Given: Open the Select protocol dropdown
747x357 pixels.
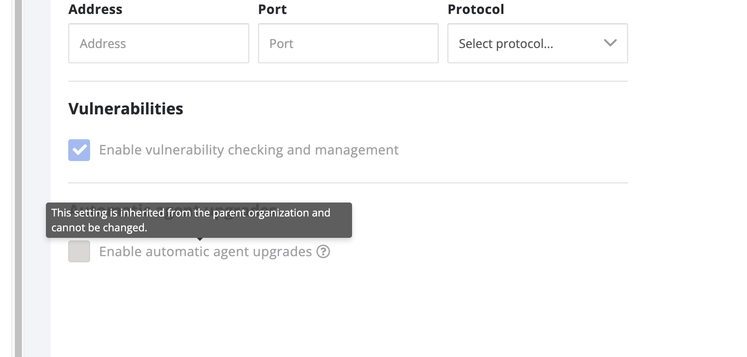Looking at the screenshot, I should (x=538, y=43).
